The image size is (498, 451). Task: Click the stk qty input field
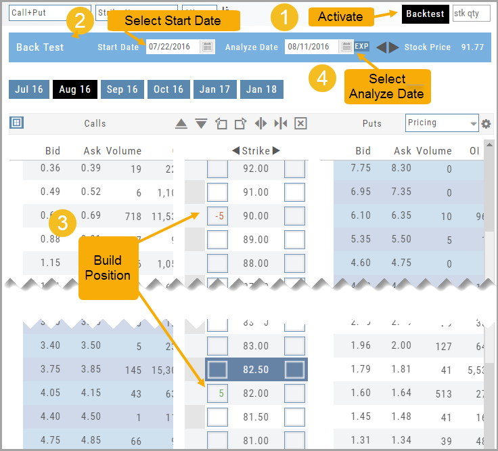click(471, 14)
